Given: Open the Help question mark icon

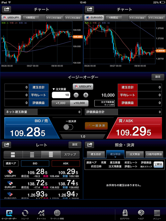Looking at the screenshot, I should click(x=141, y=214).
